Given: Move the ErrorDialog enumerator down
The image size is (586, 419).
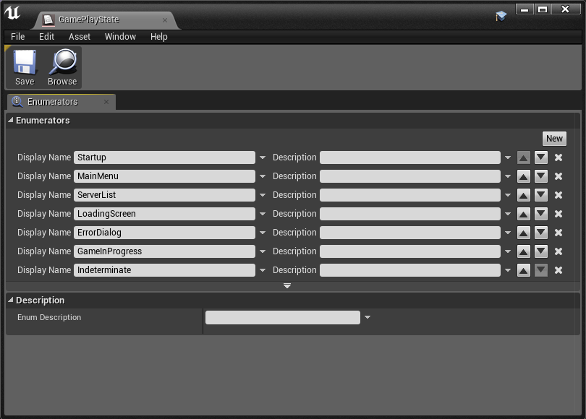Looking at the screenshot, I should click(x=540, y=233).
